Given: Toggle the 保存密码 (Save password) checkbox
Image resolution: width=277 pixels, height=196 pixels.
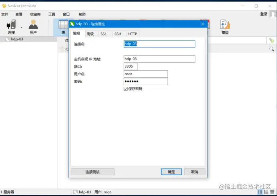Looking at the screenshot, I should [126, 89].
